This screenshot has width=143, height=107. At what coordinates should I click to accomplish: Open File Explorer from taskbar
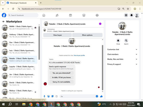[x=24, y=104]
